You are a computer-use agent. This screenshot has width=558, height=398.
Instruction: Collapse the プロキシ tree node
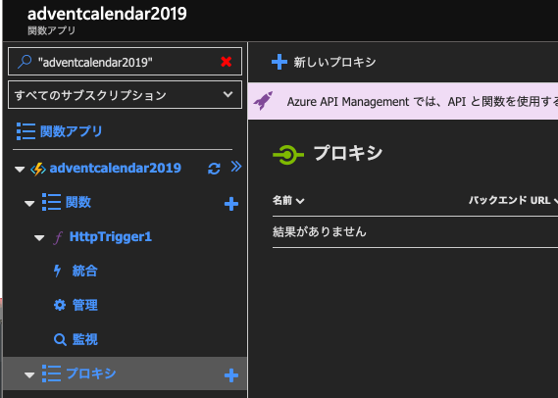click(x=29, y=374)
